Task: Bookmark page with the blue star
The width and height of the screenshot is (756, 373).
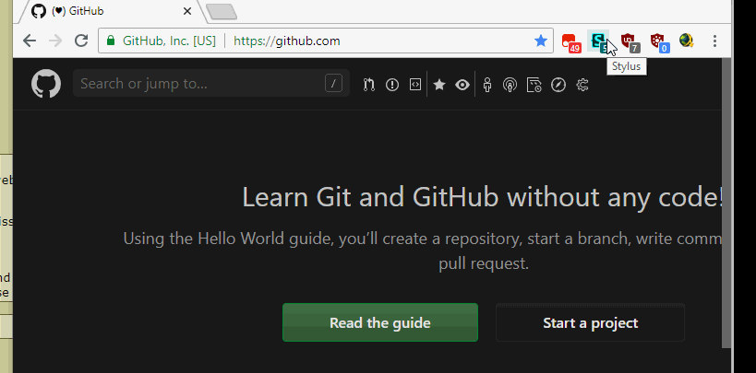Action: [x=541, y=41]
